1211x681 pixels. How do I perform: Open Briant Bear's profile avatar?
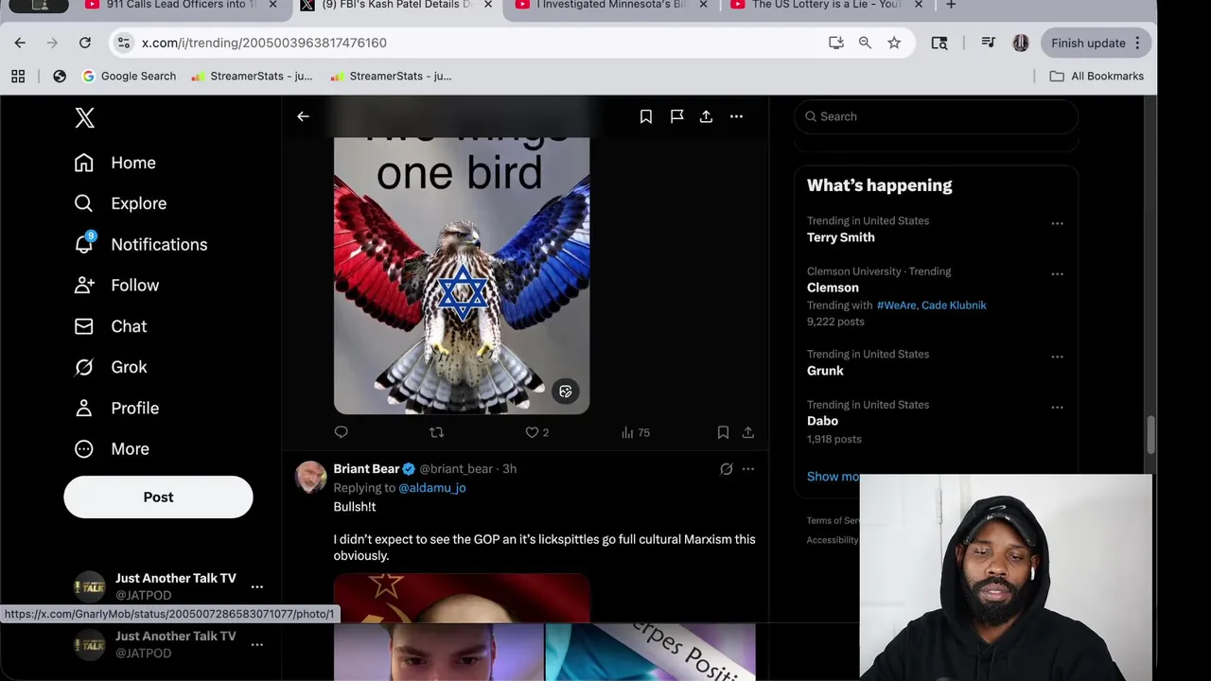(x=310, y=478)
